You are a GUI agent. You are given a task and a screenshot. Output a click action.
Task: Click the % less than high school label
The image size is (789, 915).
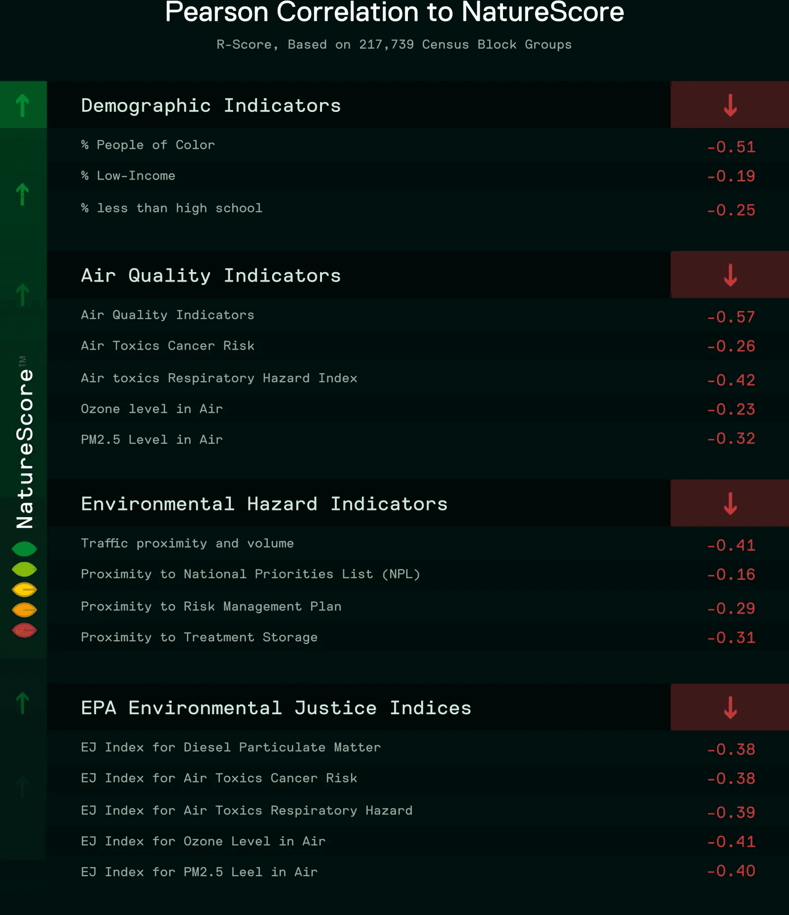click(172, 208)
